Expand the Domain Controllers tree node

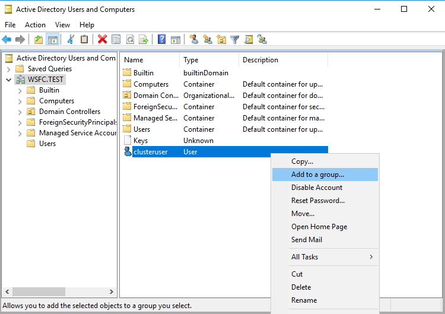(20, 112)
